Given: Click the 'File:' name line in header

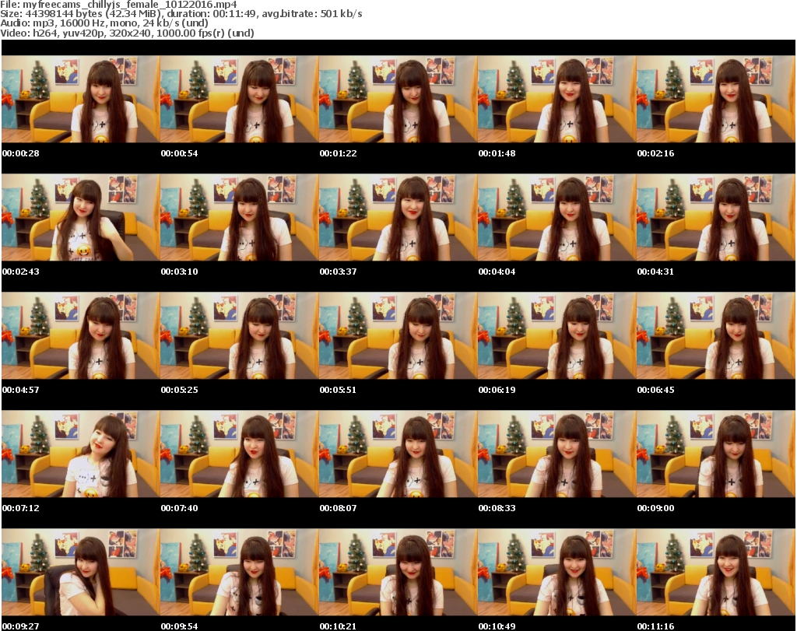Looking at the screenshot, I should (118, 5).
